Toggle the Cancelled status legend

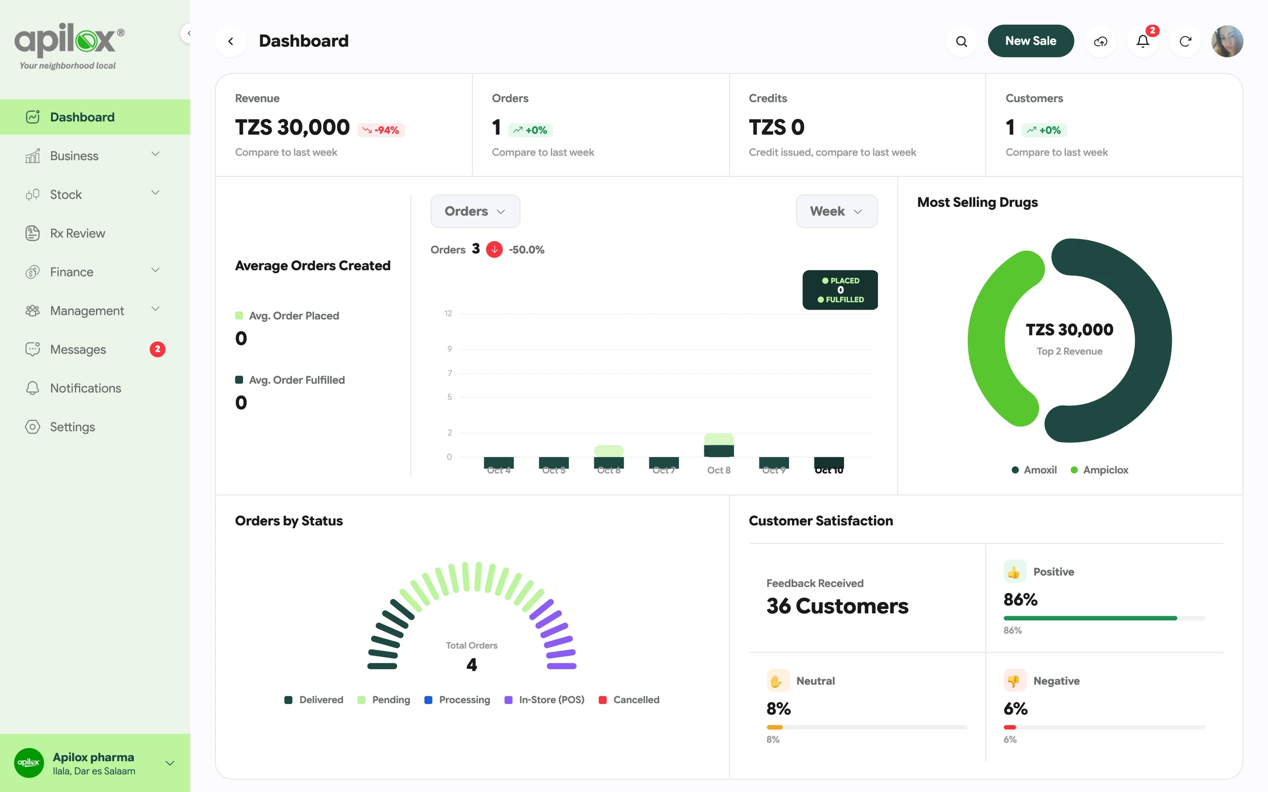click(629, 700)
